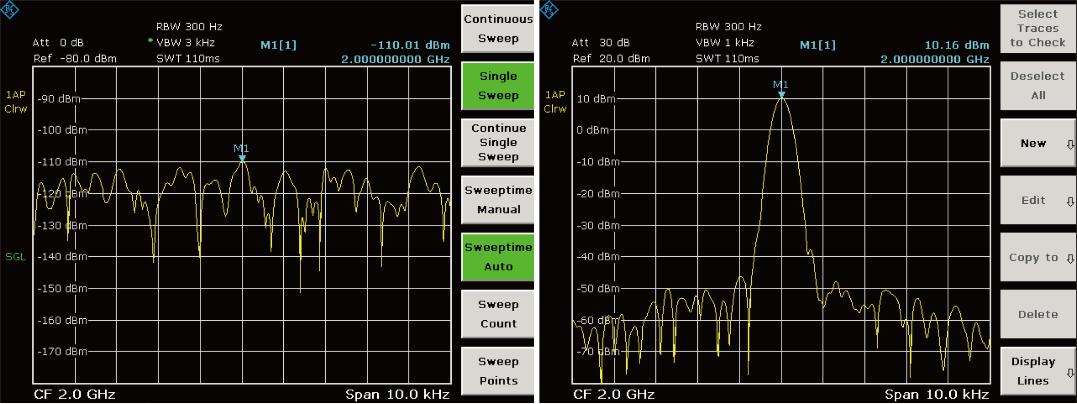Open the Sweep Points softkey
This screenshot has width=1077, height=404.
tap(497, 371)
